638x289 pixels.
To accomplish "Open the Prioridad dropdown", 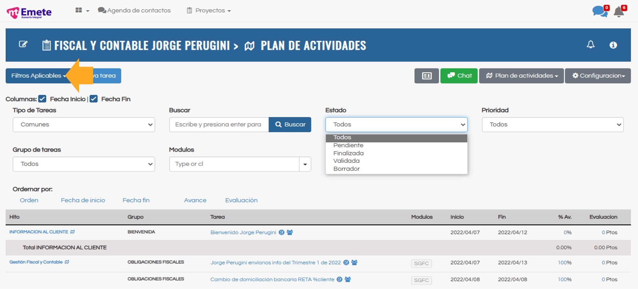I will 553,125.
